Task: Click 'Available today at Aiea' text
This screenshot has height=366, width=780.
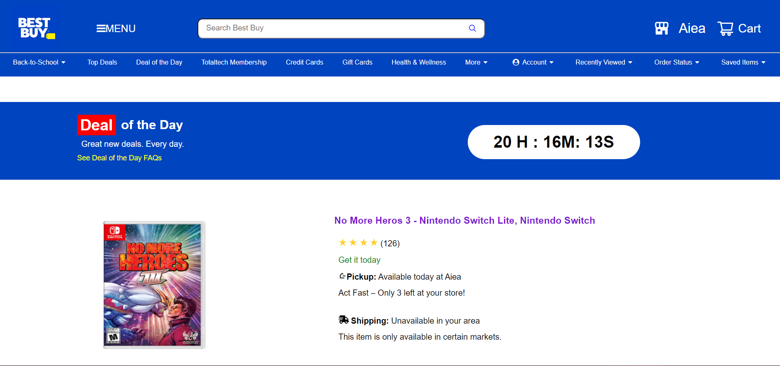Action: point(420,277)
